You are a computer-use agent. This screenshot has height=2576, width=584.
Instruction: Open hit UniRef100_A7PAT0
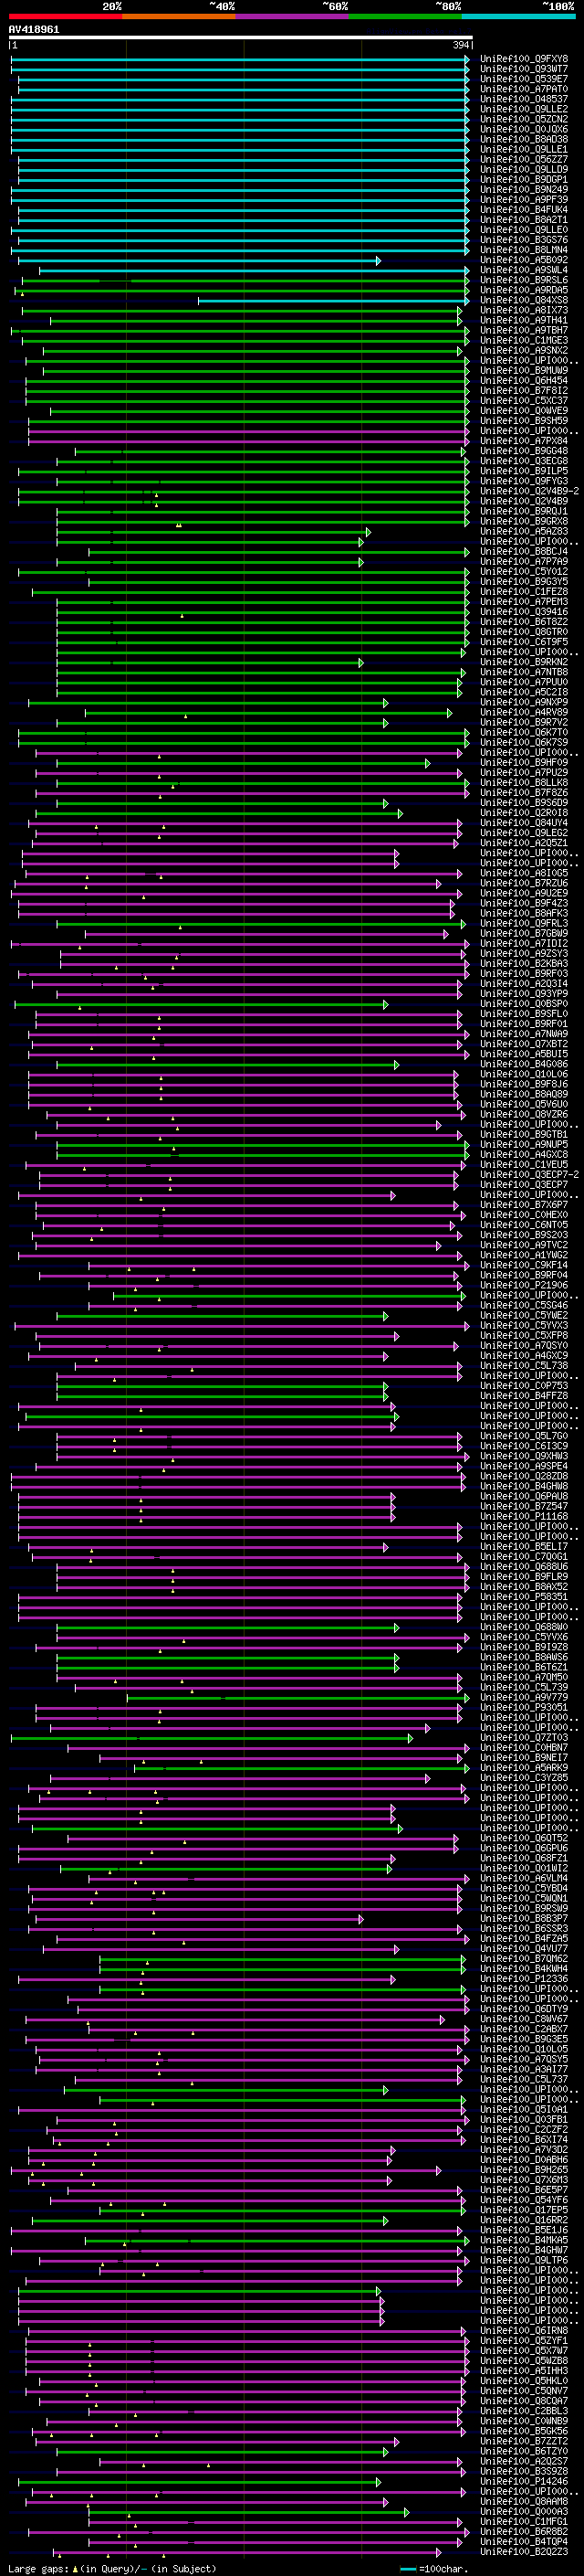click(524, 89)
